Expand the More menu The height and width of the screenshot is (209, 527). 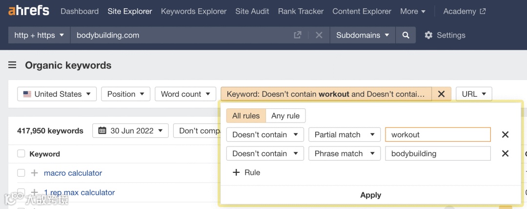click(413, 11)
